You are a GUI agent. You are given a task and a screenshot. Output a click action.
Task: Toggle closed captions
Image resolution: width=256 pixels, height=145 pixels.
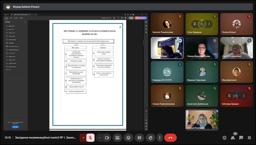click(x=139, y=138)
